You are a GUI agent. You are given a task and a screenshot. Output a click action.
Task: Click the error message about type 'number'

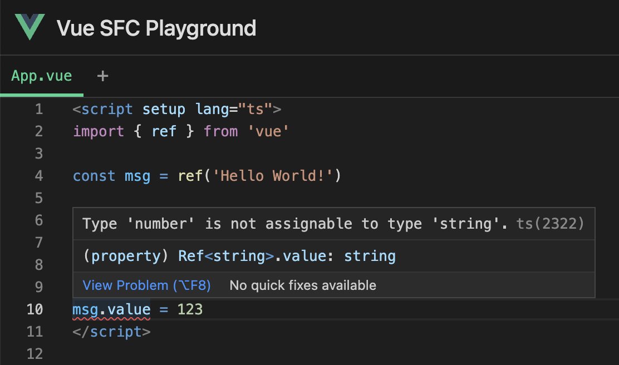295,224
